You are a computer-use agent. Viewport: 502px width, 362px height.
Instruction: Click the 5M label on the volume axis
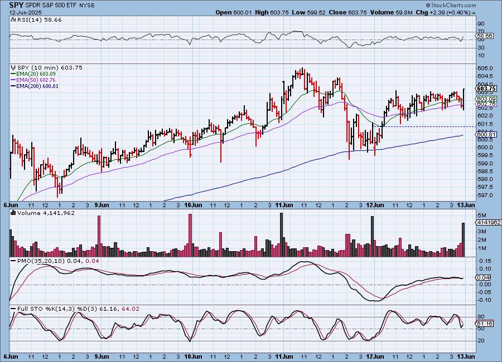coord(482,215)
